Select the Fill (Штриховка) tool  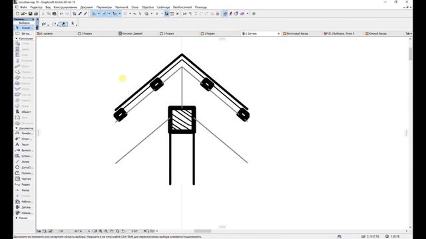click(24, 156)
